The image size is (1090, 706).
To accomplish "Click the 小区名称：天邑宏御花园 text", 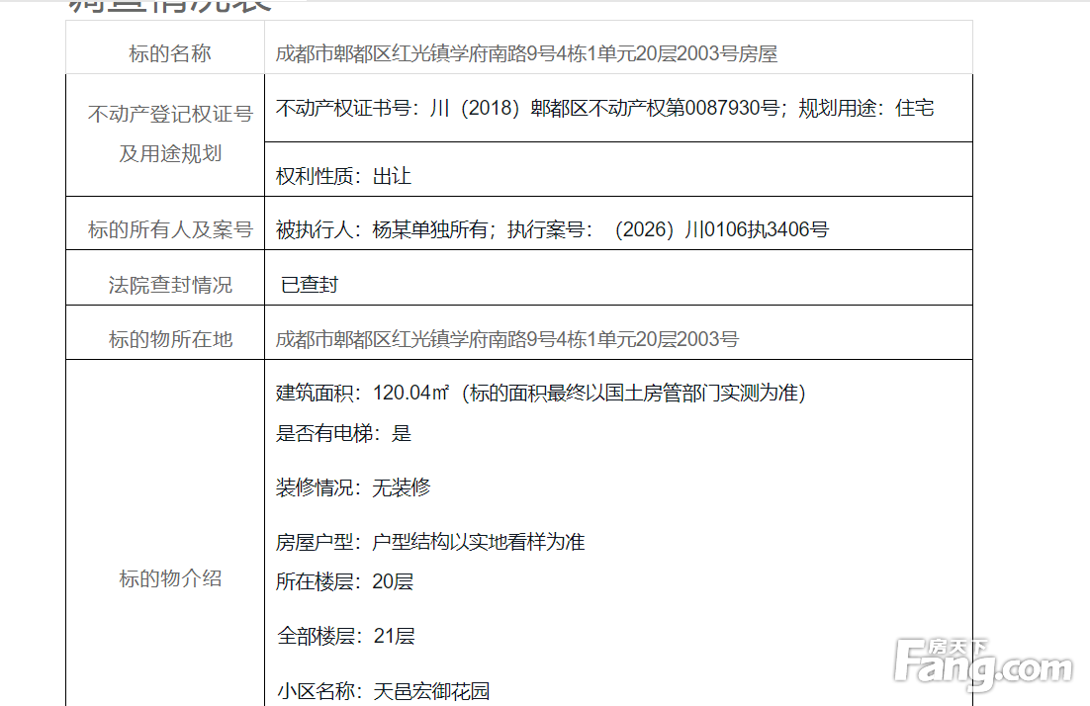I will 383,690.
